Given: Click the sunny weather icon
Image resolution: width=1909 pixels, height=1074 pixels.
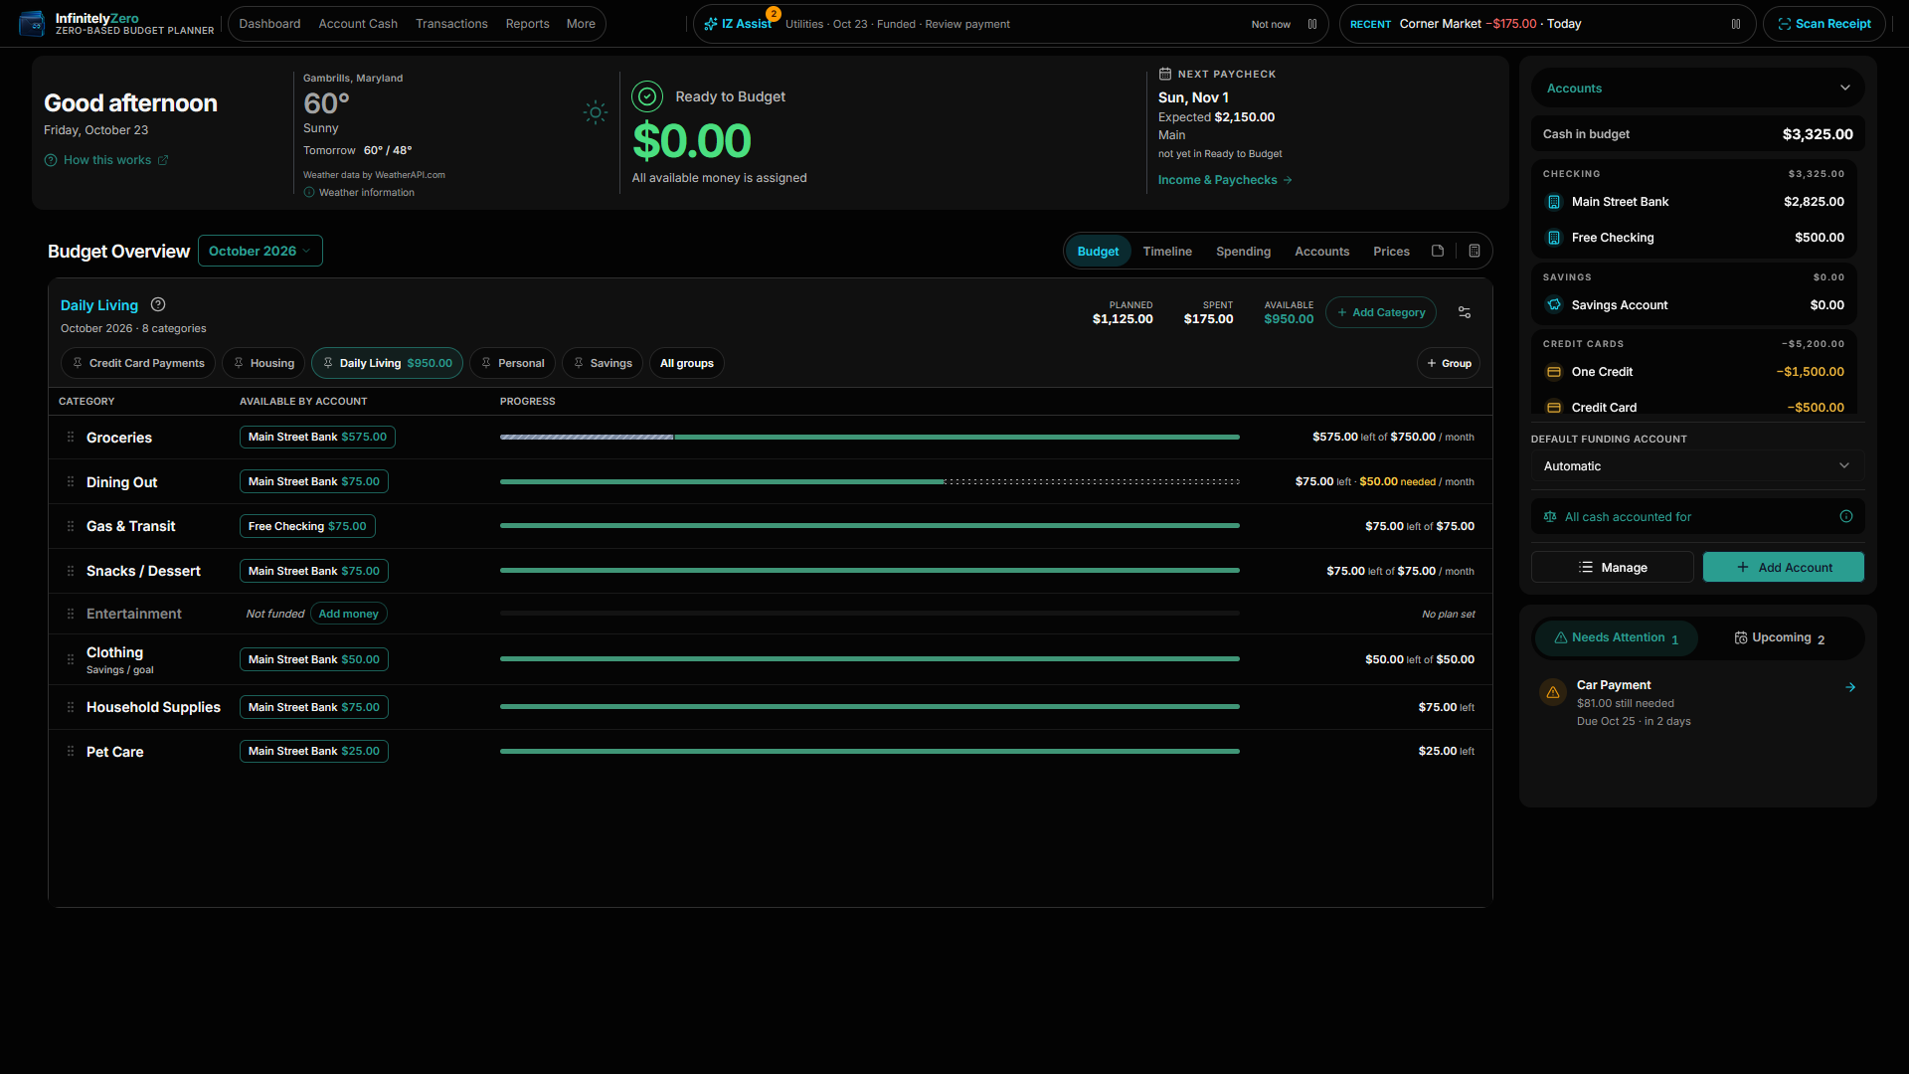Looking at the screenshot, I should tap(596, 112).
